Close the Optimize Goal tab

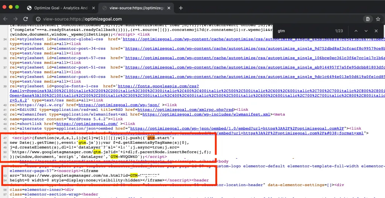94,8
